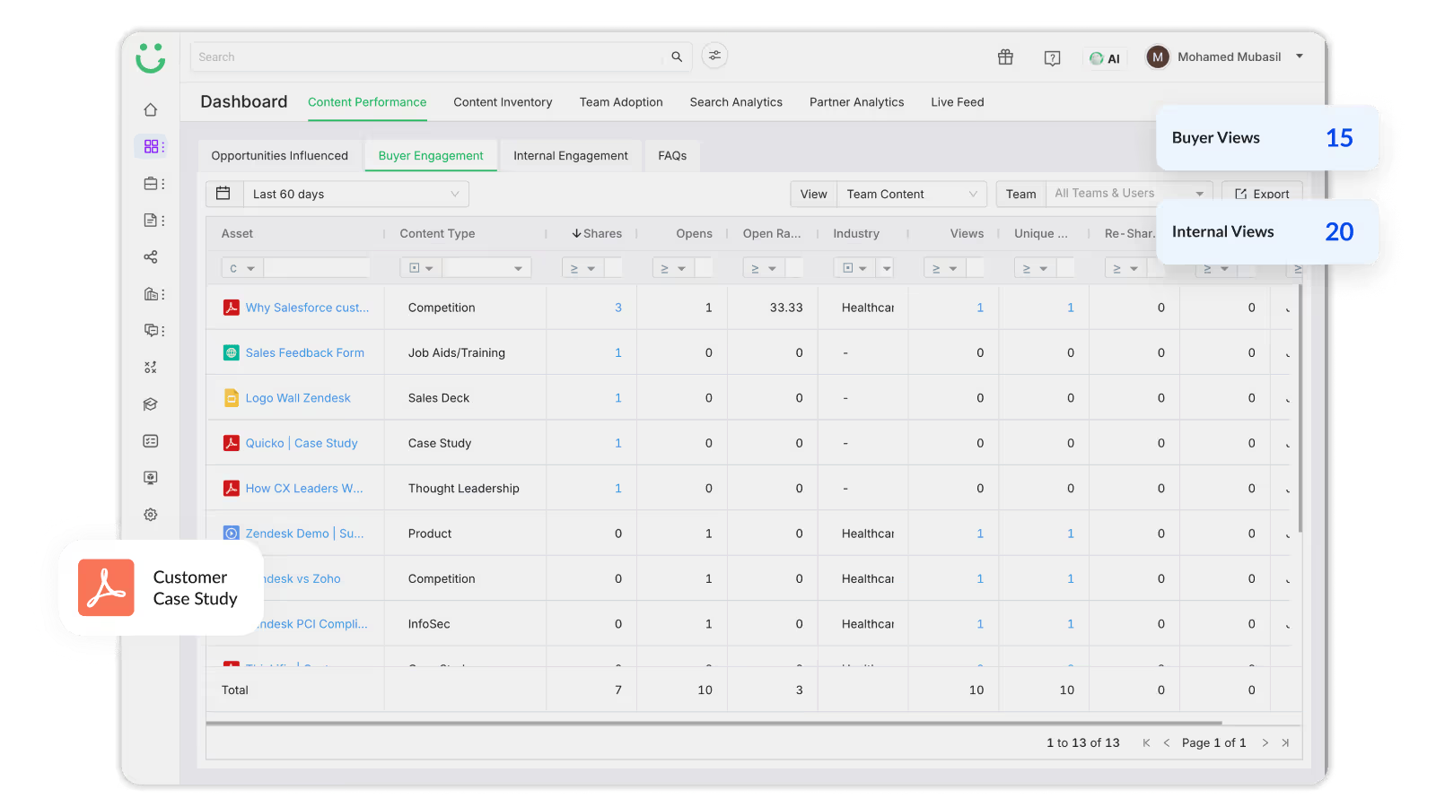Open the graduation cap learning icon

click(x=151, y=404)
